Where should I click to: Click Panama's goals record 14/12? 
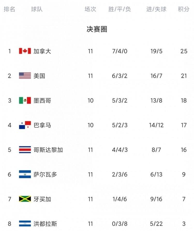[156, 125]
